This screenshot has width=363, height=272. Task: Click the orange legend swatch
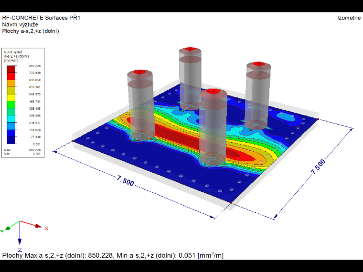(11, 84)
